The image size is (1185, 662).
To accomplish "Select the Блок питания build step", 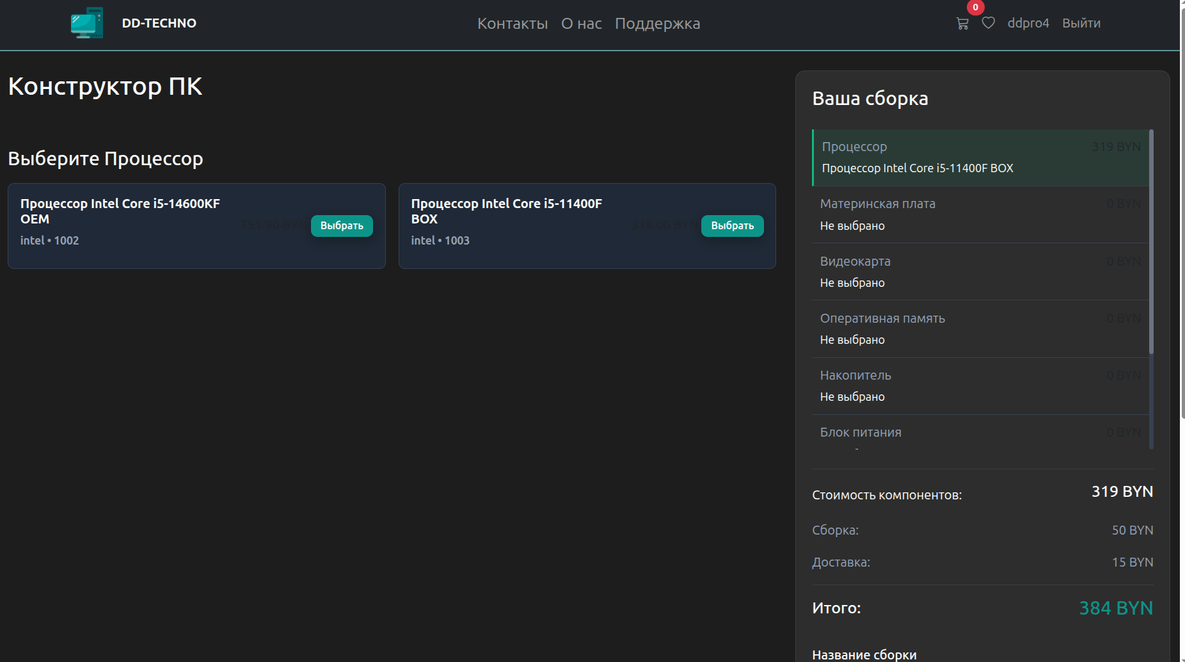I will (981, 432).
